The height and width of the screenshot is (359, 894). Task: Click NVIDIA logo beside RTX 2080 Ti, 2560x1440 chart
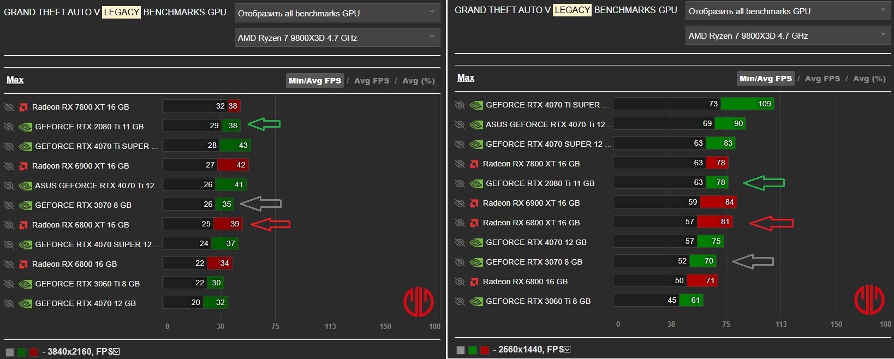point(476,183)
